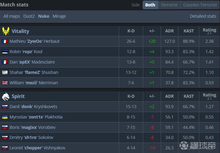Click the Ukrainian flag beside zont1x
The height and width of the screenshot is (153, 220).
[5, 117]
